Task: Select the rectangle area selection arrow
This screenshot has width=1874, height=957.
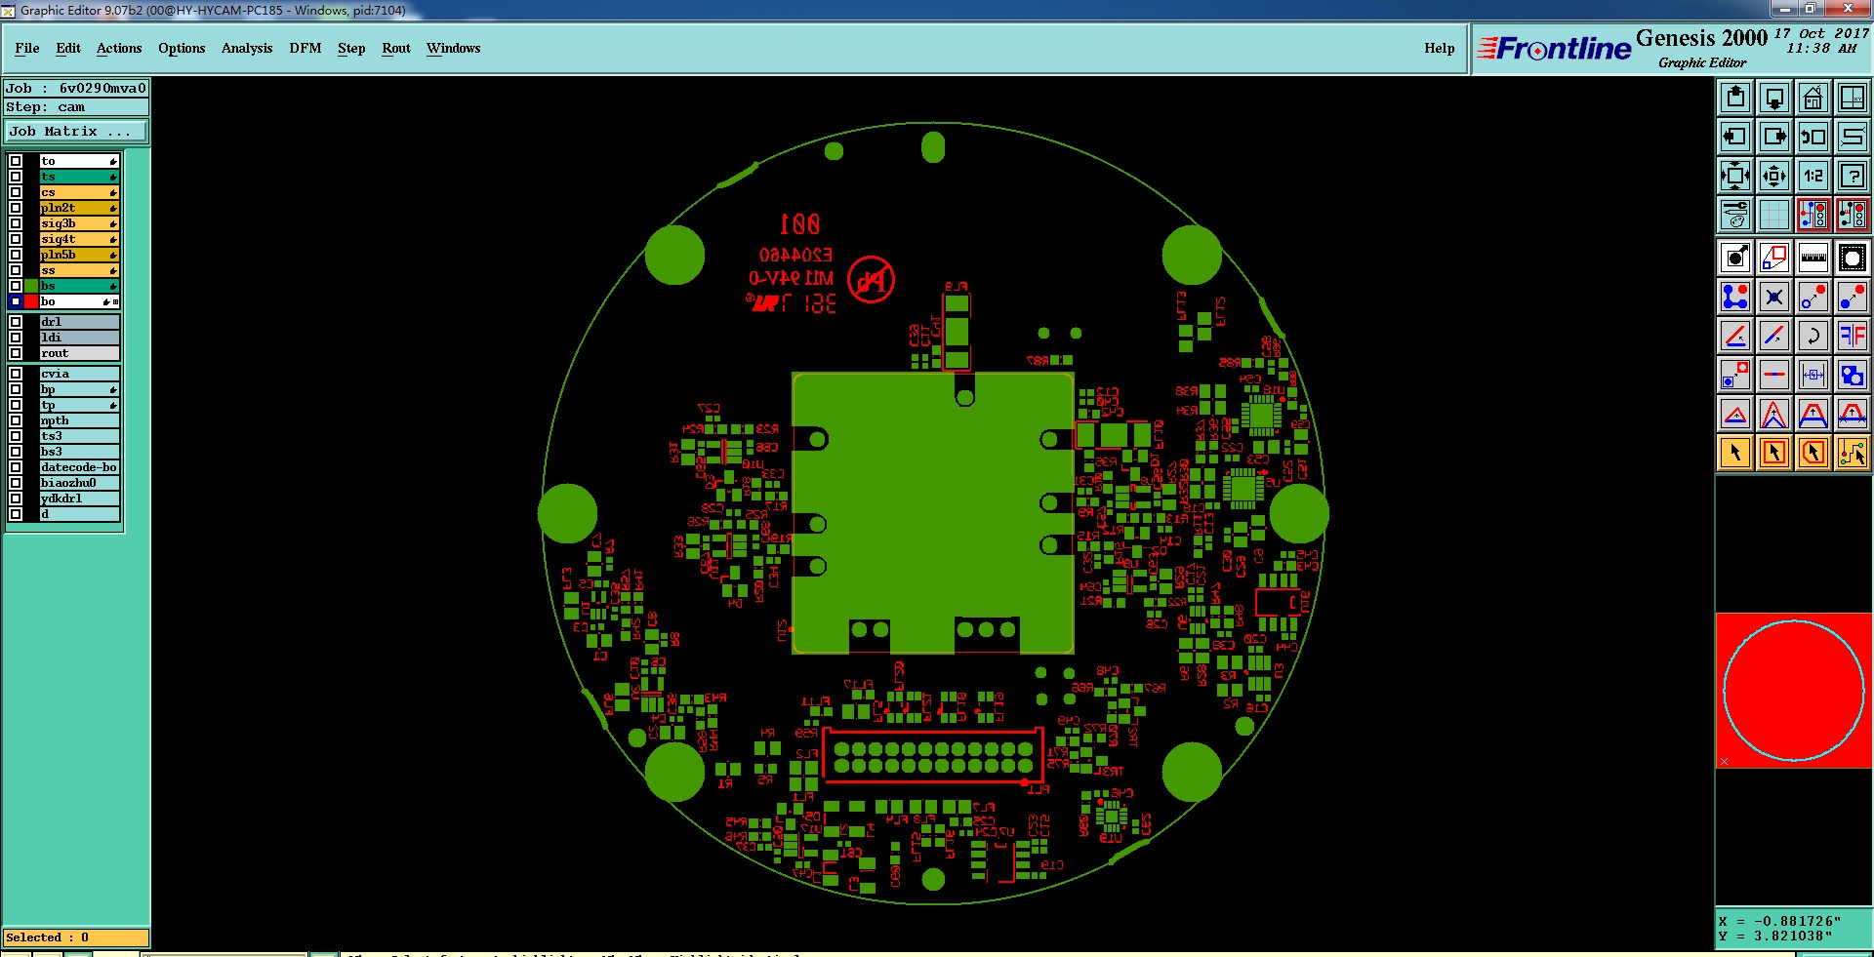Action: 1774,453
